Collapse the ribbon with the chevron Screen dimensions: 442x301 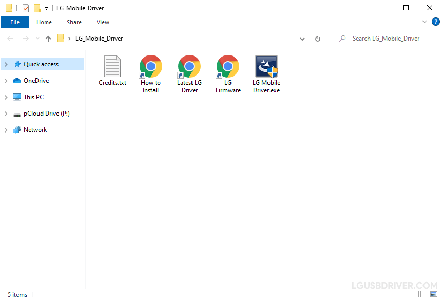pos(424,22)
